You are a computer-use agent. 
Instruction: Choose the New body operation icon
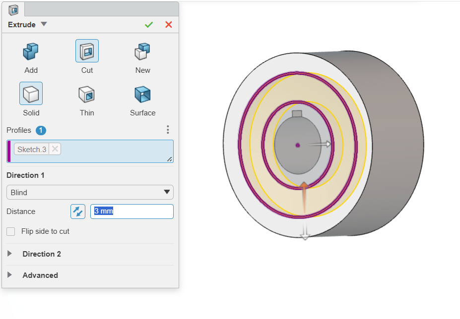coord(142,51)
